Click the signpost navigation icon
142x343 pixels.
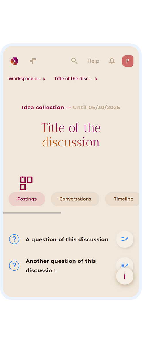[x=33, y=61]
